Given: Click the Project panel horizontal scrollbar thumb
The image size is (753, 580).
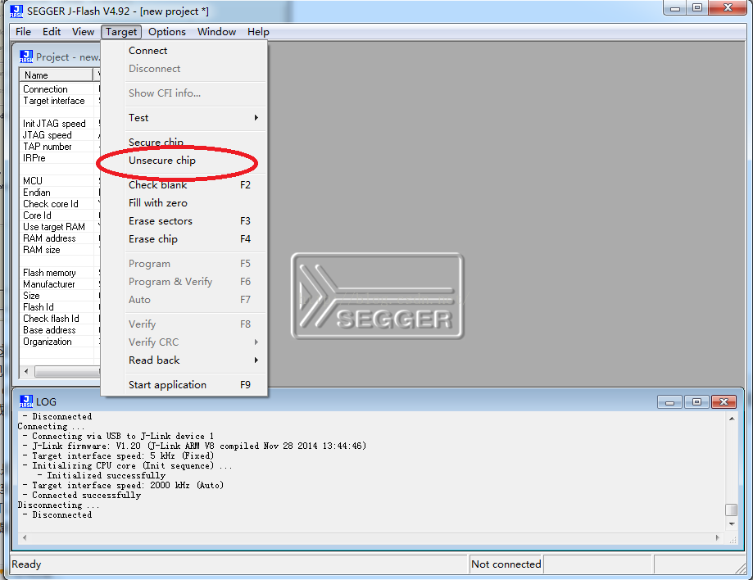Looking at the screenshot, I should [x=67, y=371].
